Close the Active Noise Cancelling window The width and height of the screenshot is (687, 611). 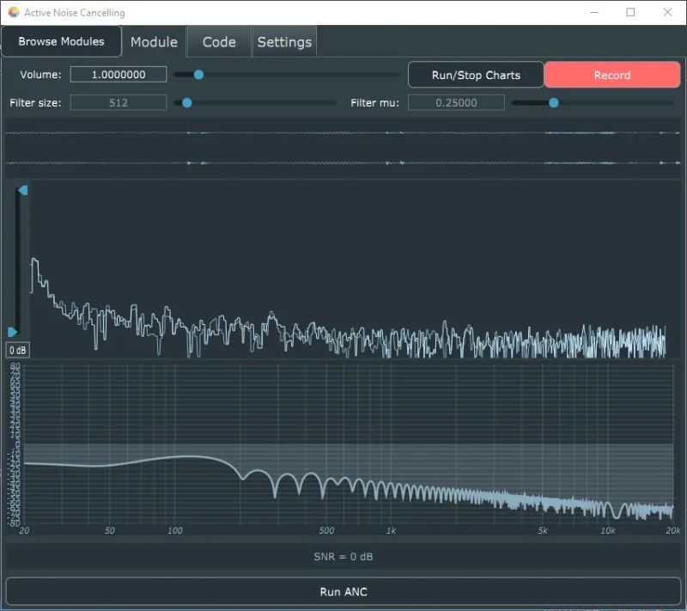tap(667, 12)
